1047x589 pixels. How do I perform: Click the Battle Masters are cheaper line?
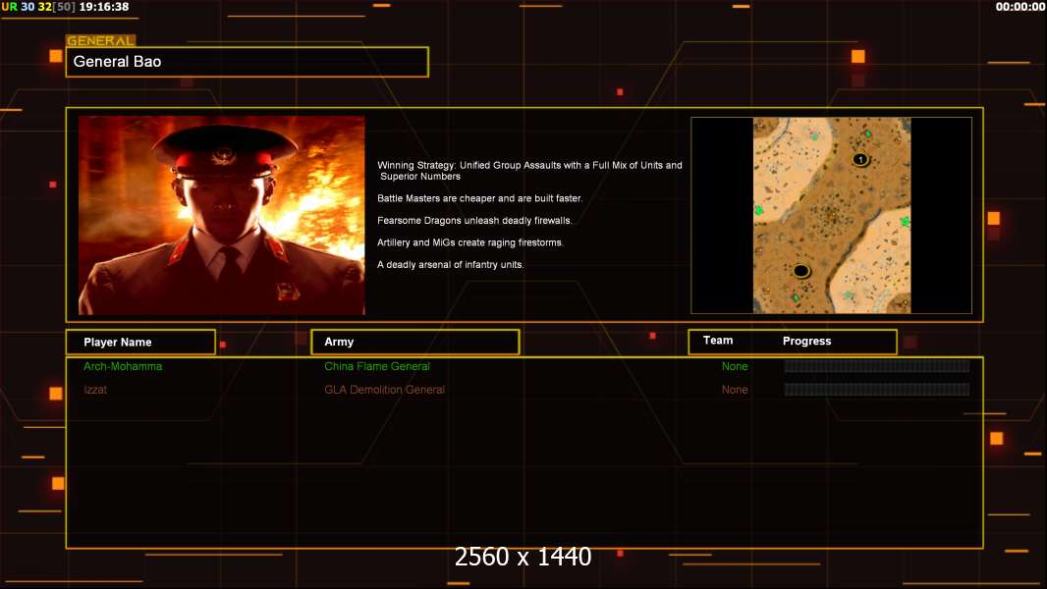(x=479, y=198)
